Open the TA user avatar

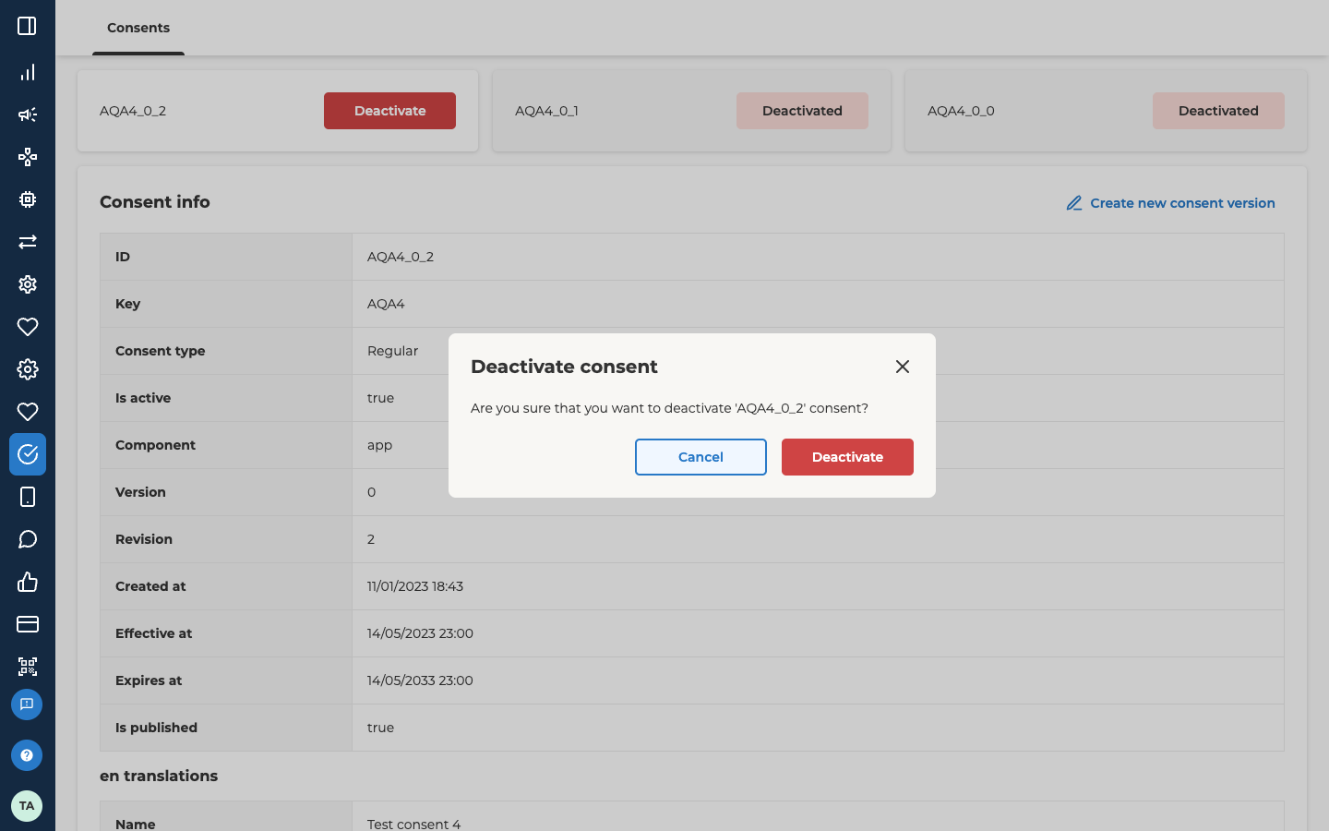coord(27,806)
